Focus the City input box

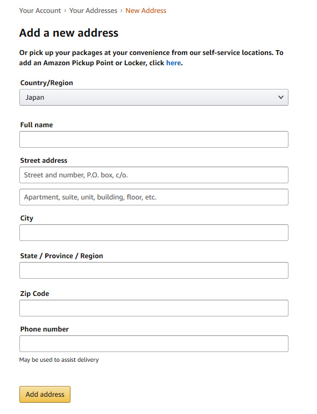153,233
